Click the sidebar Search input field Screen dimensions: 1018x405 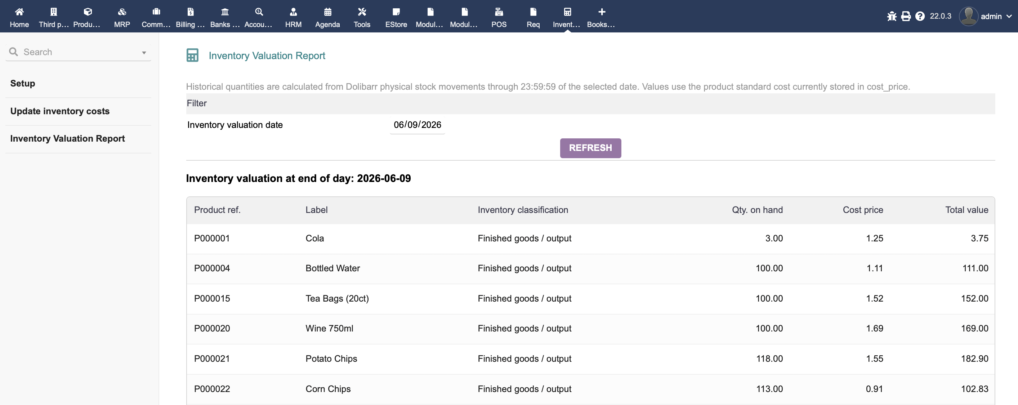[78, 52]
